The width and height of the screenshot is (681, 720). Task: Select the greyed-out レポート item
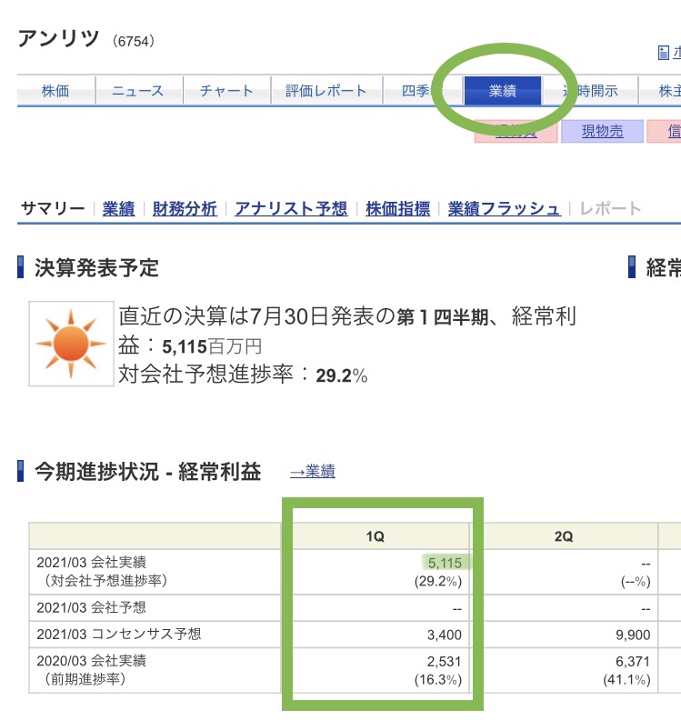tap(609, 209)
